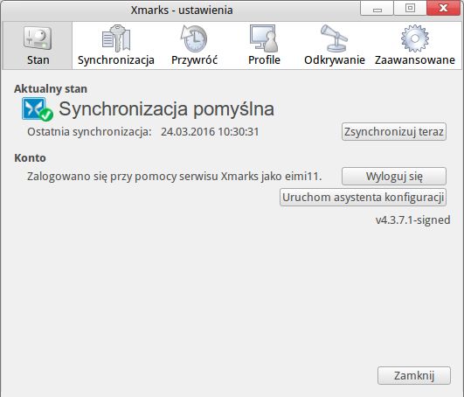Click the Xmarks sync status icon
The image size is (464, 397).
click(x=38, y=109)
